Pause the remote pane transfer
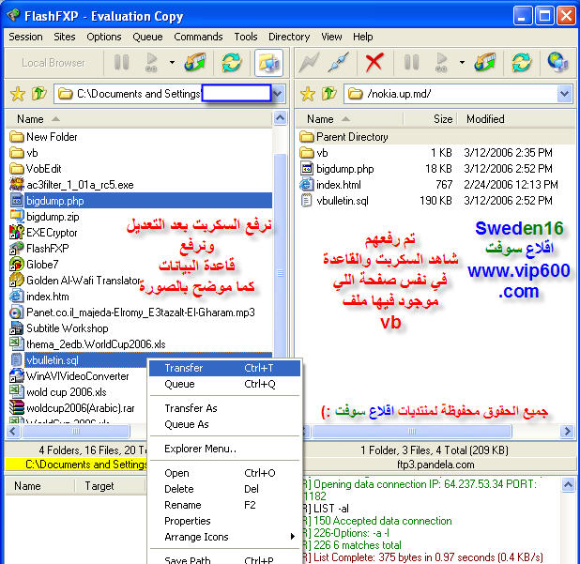The width and height of the screenshot is (580, 564). [411, 63]
